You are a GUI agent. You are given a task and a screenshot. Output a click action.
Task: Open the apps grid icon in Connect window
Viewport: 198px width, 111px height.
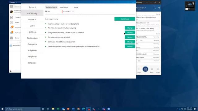(11, 6)
